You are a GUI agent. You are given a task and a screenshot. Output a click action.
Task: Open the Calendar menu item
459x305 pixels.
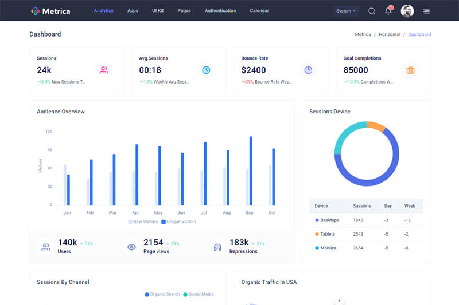[x=259, y=11]
